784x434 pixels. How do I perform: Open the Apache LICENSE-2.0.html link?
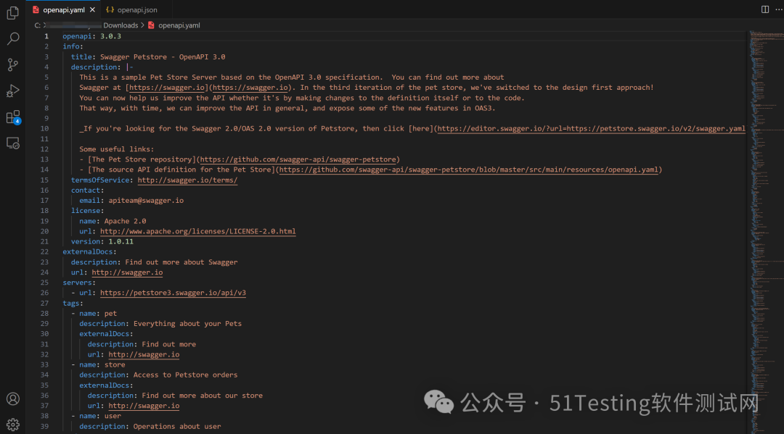click(198, 231)
